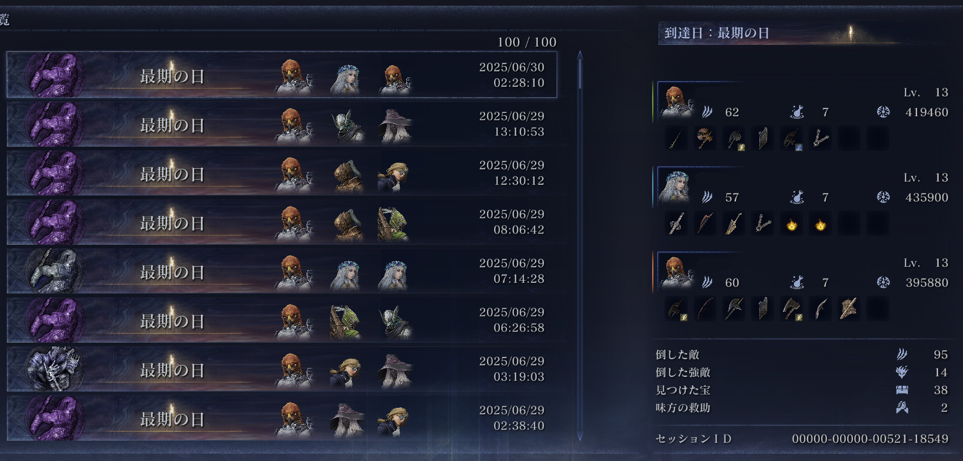963x461 pixels.
Task: Select the run record from 2025/06/30 02:28:10
Action: (282, 75)
